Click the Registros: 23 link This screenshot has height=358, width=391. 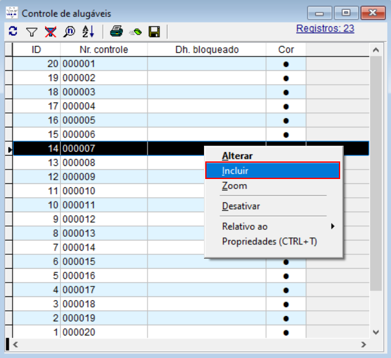point(325,28)
